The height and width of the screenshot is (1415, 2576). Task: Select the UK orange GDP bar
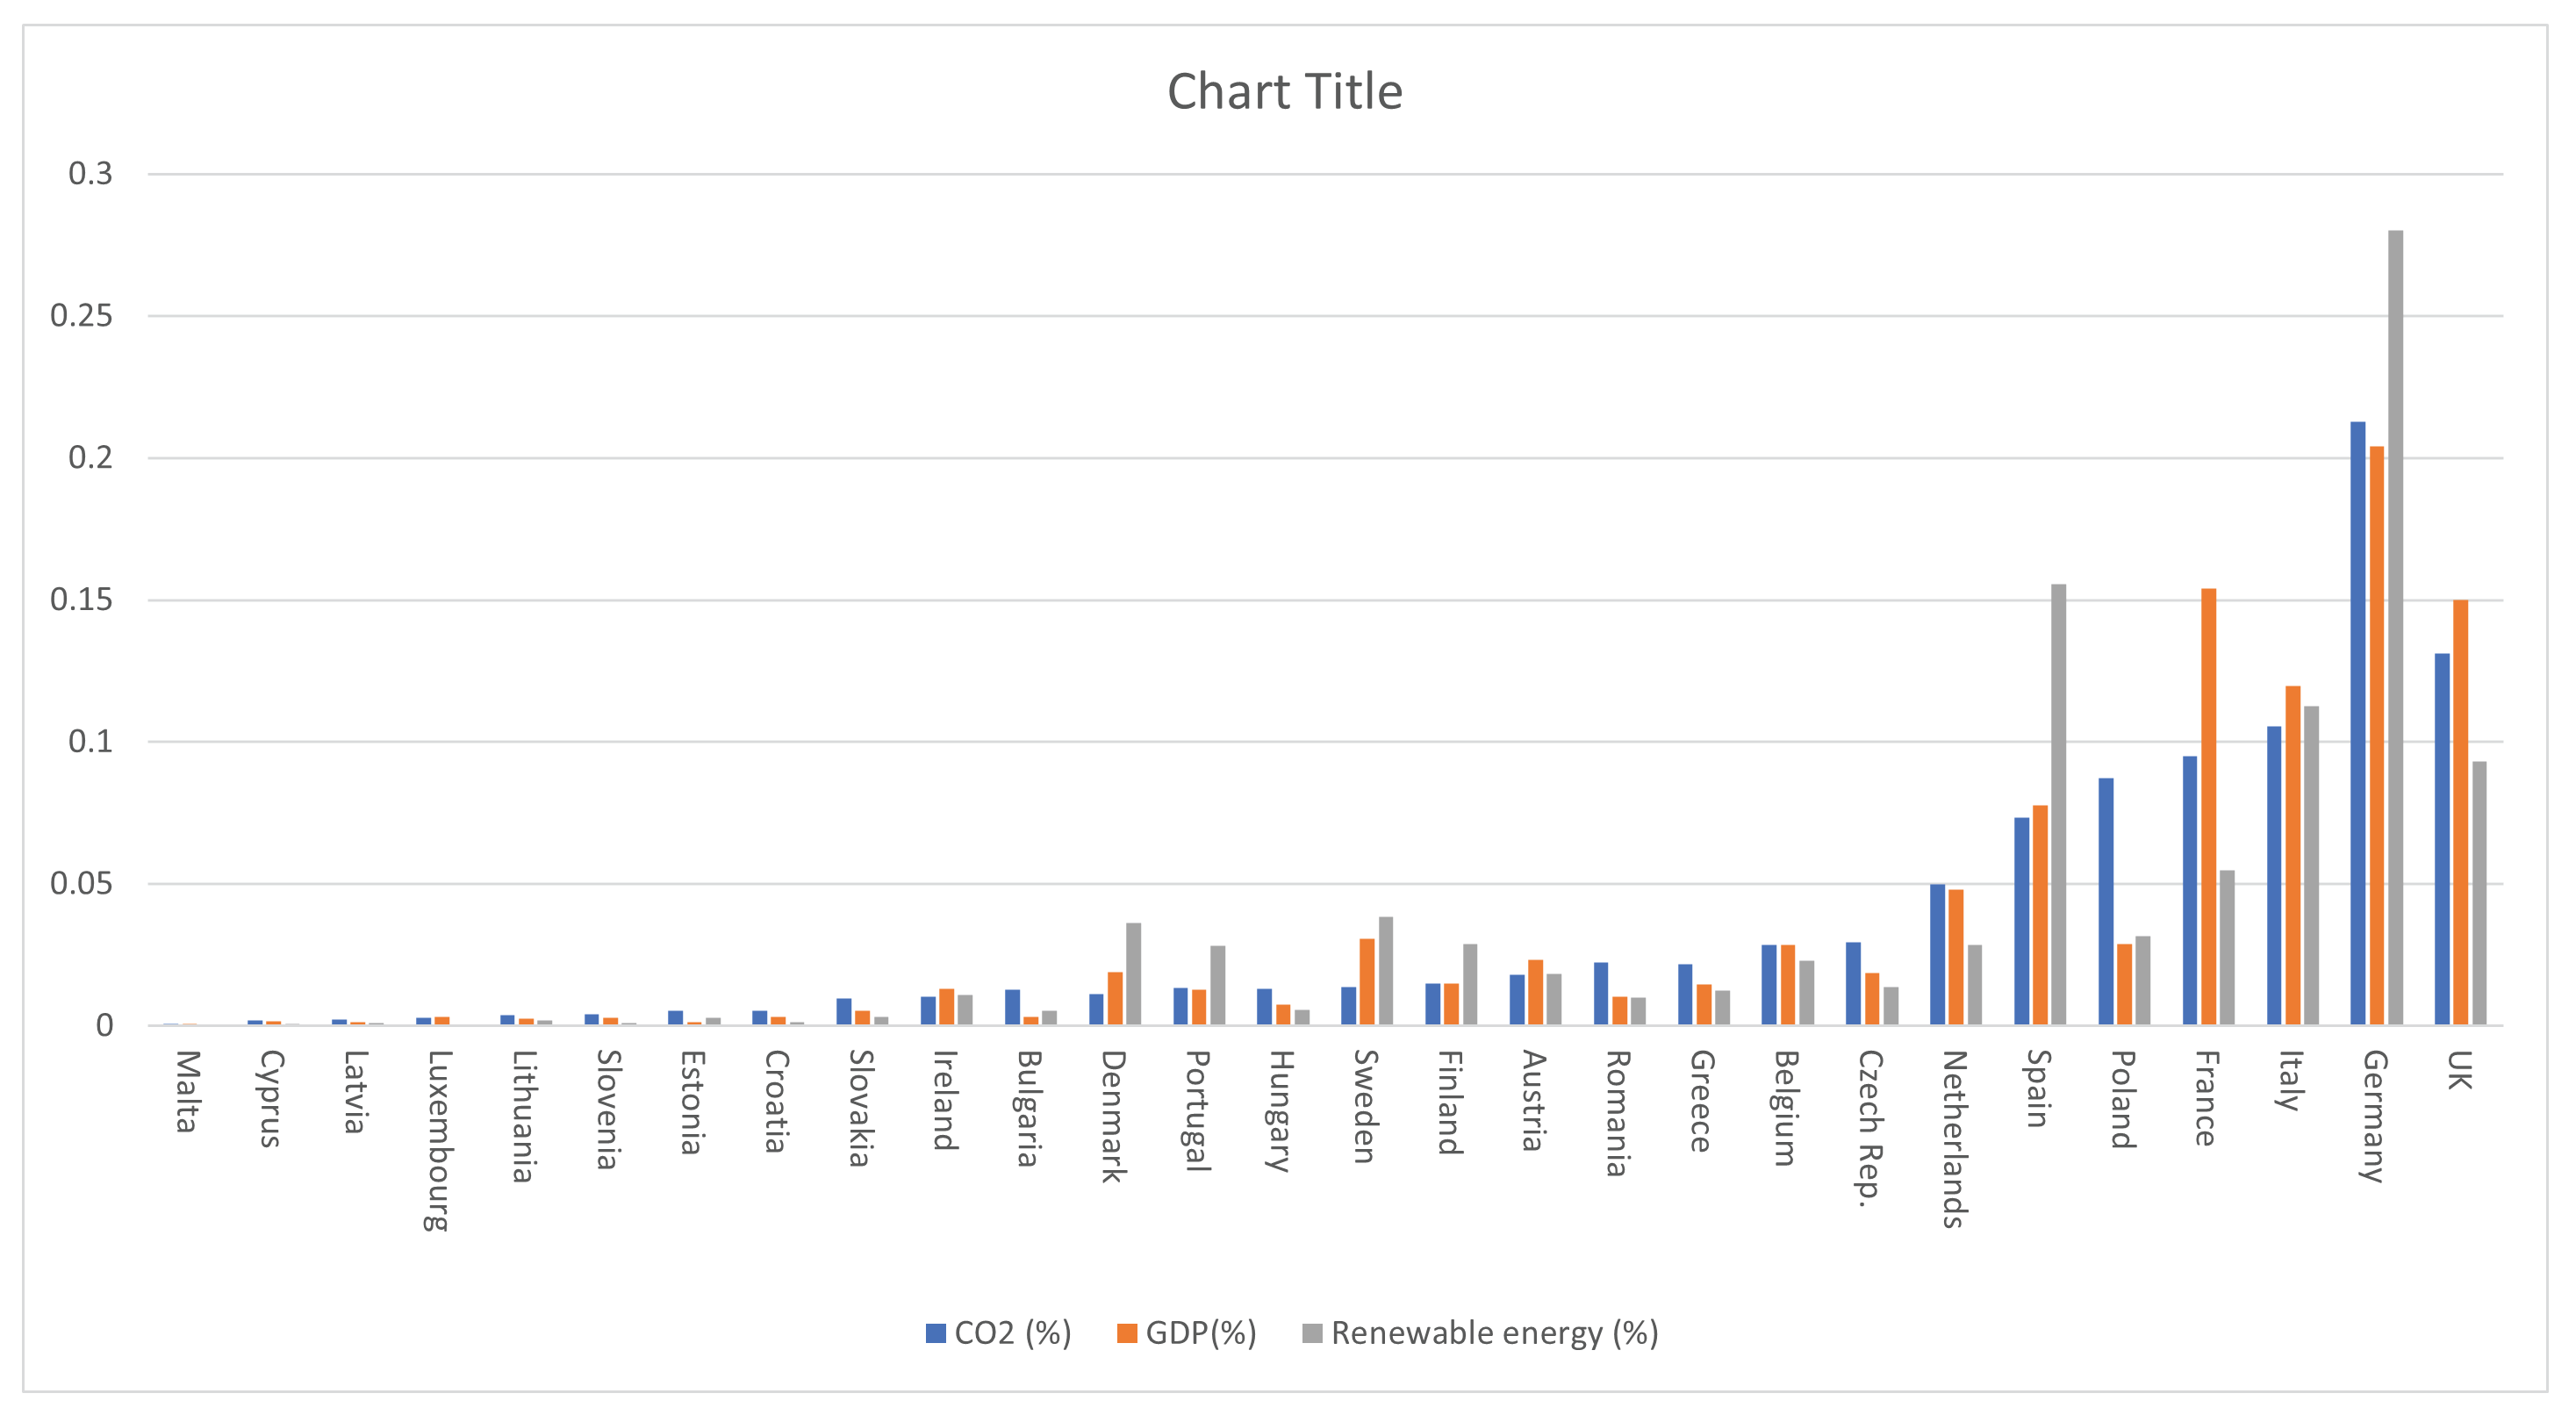click(x=2461, y=812)
